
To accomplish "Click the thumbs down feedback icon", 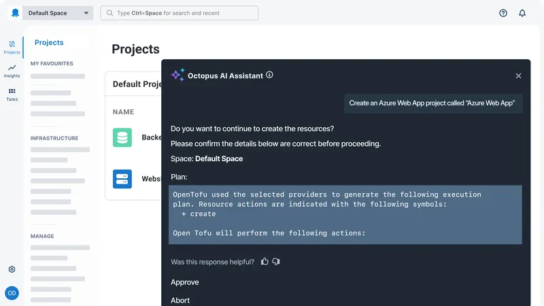I will click(276, 261).
